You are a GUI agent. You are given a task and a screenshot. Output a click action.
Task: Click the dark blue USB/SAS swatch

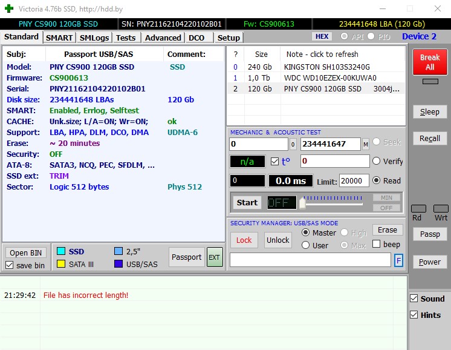click(118, 264)
